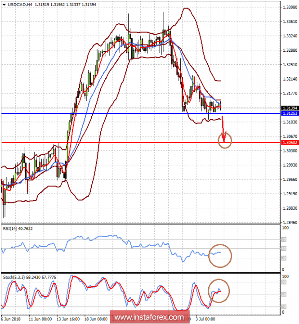Click the 1.33980 price on the scale
Image resolution: width=299 pixels, height=324 pixels.
pyautogui.click(x=290, y=7)
